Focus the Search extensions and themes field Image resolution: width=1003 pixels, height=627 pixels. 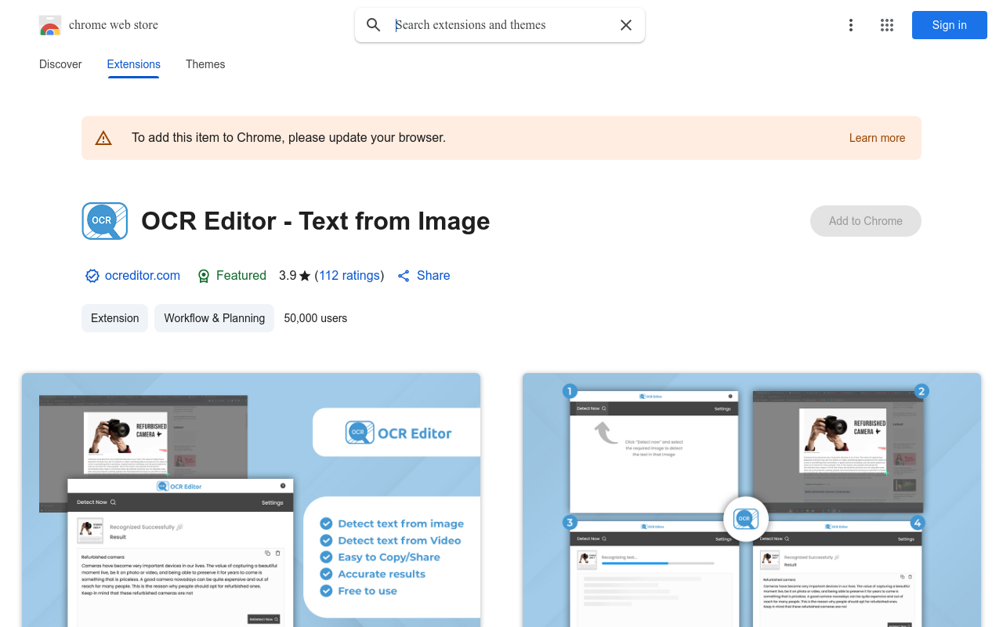pyautogui.click(x=501, y=25)
